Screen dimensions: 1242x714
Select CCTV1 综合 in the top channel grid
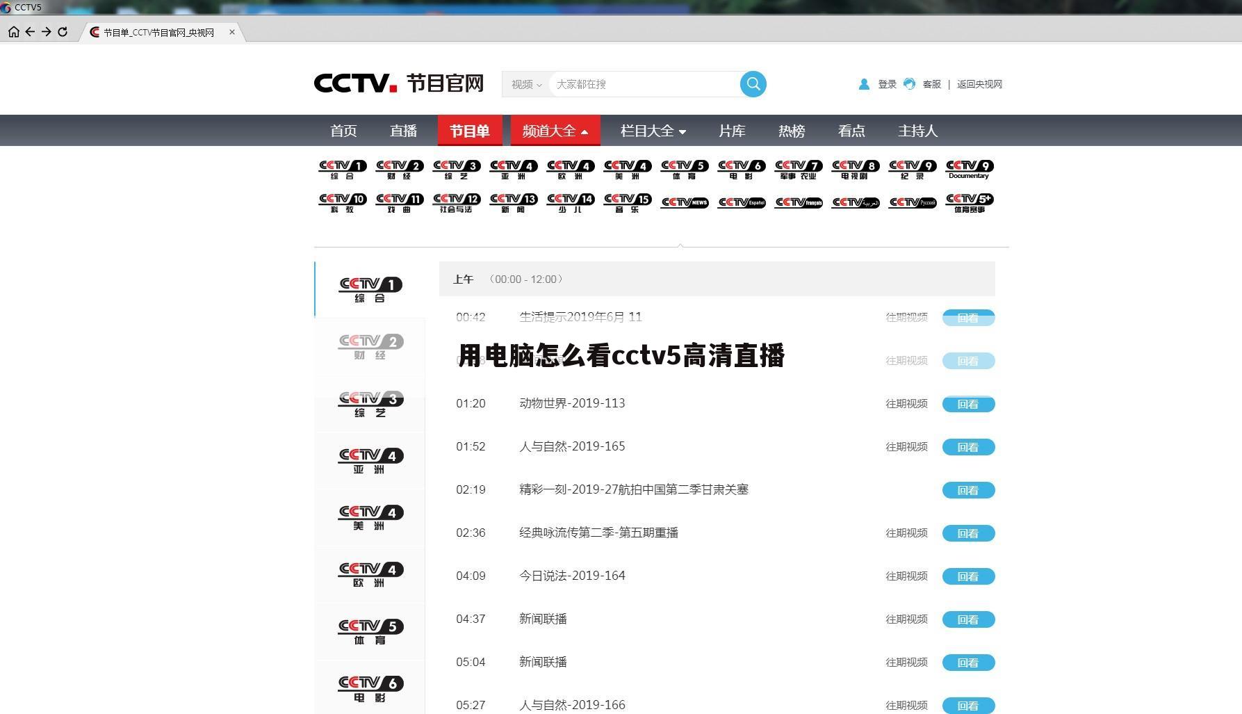tap(343, 170)
